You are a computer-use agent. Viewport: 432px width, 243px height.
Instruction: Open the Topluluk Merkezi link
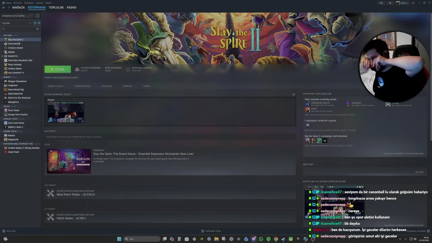82,86
